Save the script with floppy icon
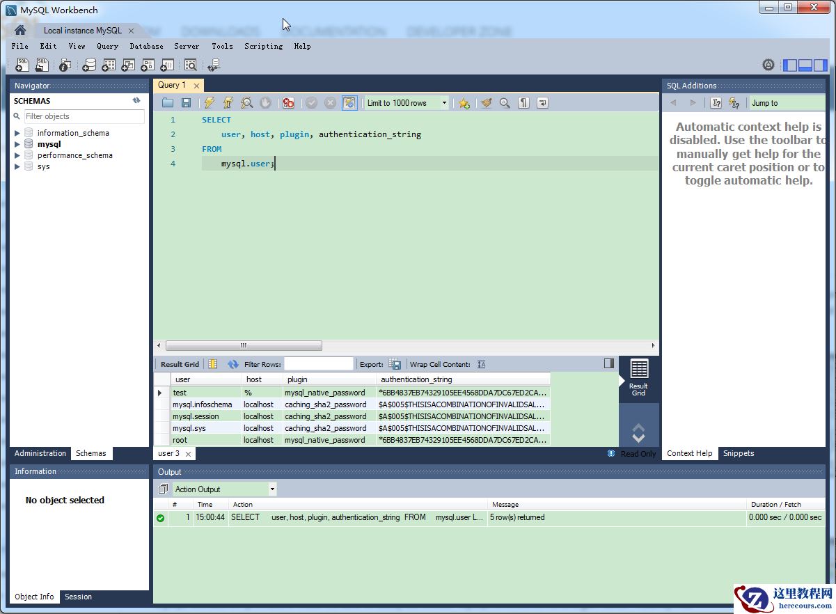This screenshot has width=836, height=614. click(x=186, y=103)
